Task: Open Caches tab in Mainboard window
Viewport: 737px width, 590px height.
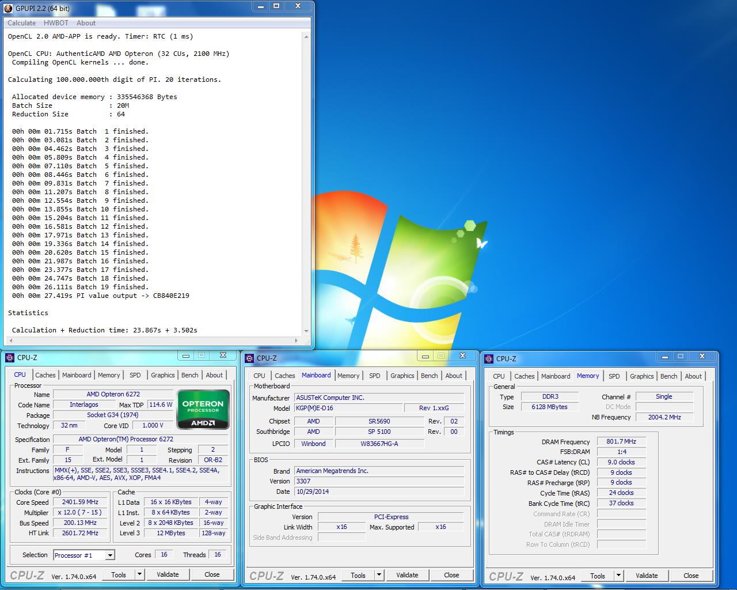Action: [x=285, y=376]
